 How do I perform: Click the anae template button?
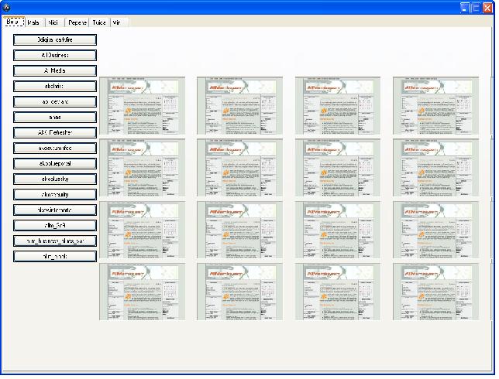coord(54,117)
